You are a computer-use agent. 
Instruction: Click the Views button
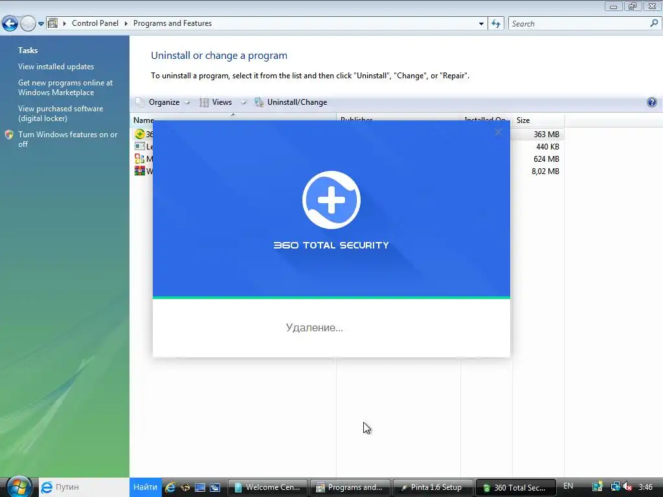tap(216, 102)
